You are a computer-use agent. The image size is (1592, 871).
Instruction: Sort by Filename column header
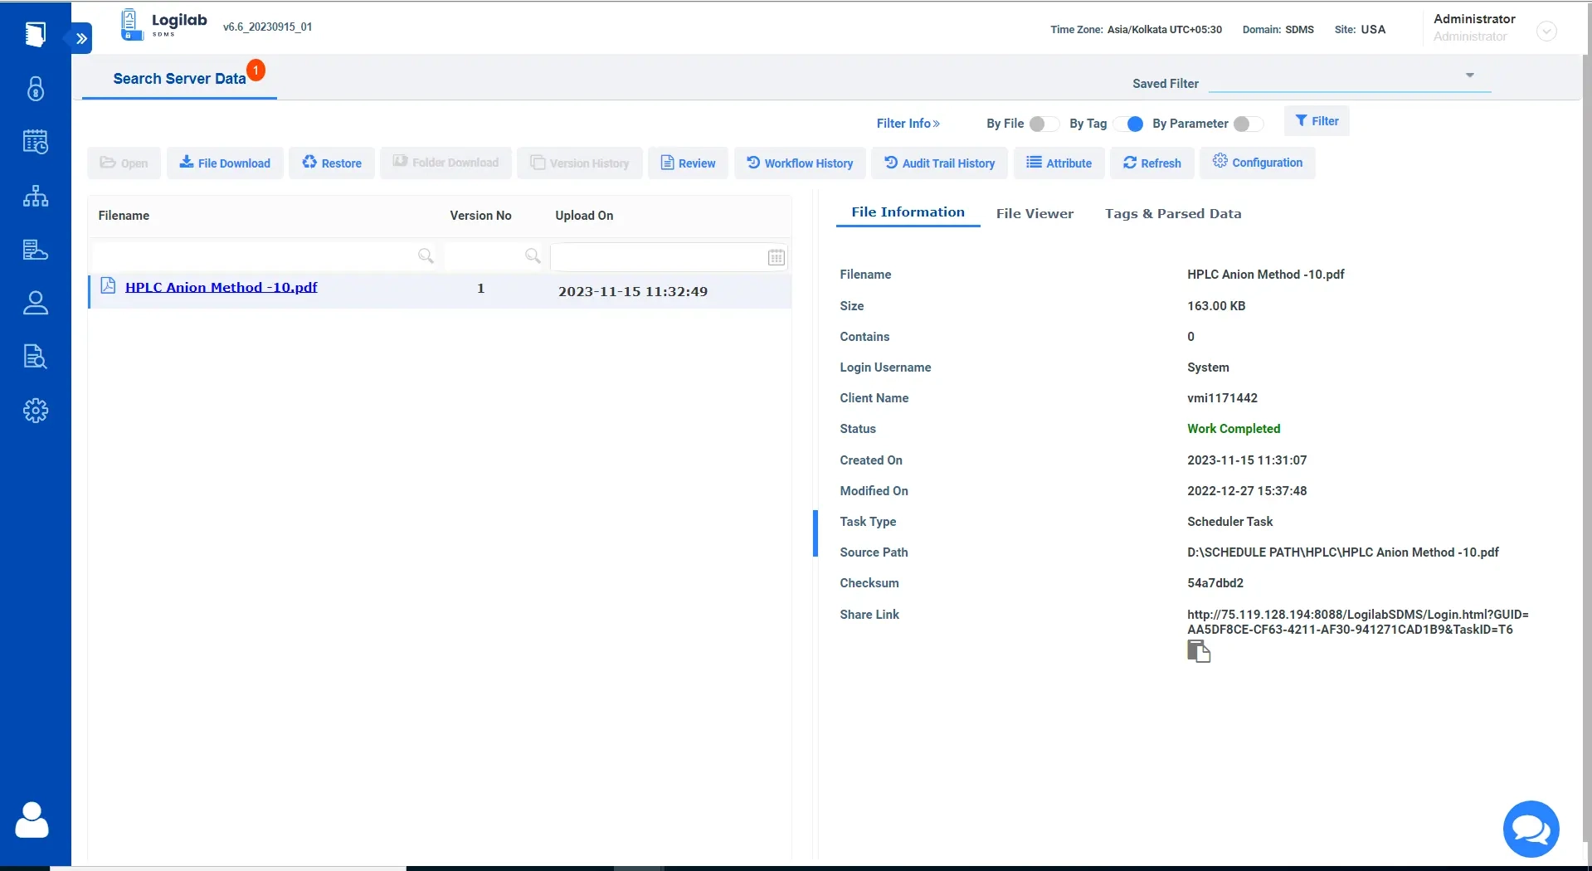point(124,216)
